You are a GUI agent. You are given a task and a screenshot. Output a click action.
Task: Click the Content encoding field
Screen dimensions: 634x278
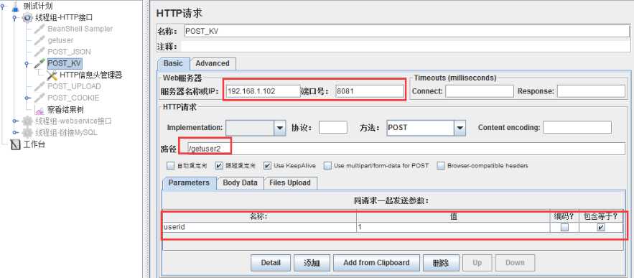[577, 127]
